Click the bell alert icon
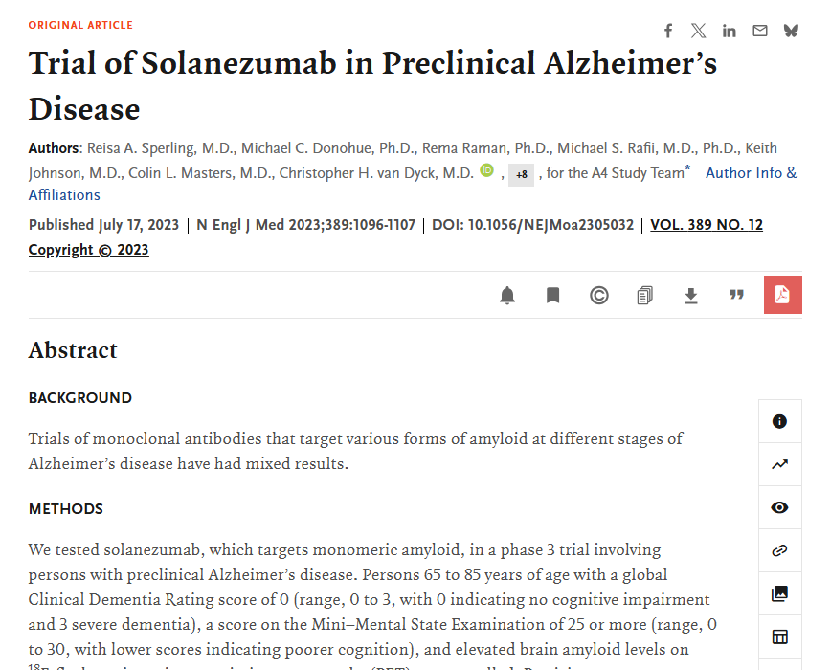Viewport: 831px width, 670px height. click(x=507, y=296)
